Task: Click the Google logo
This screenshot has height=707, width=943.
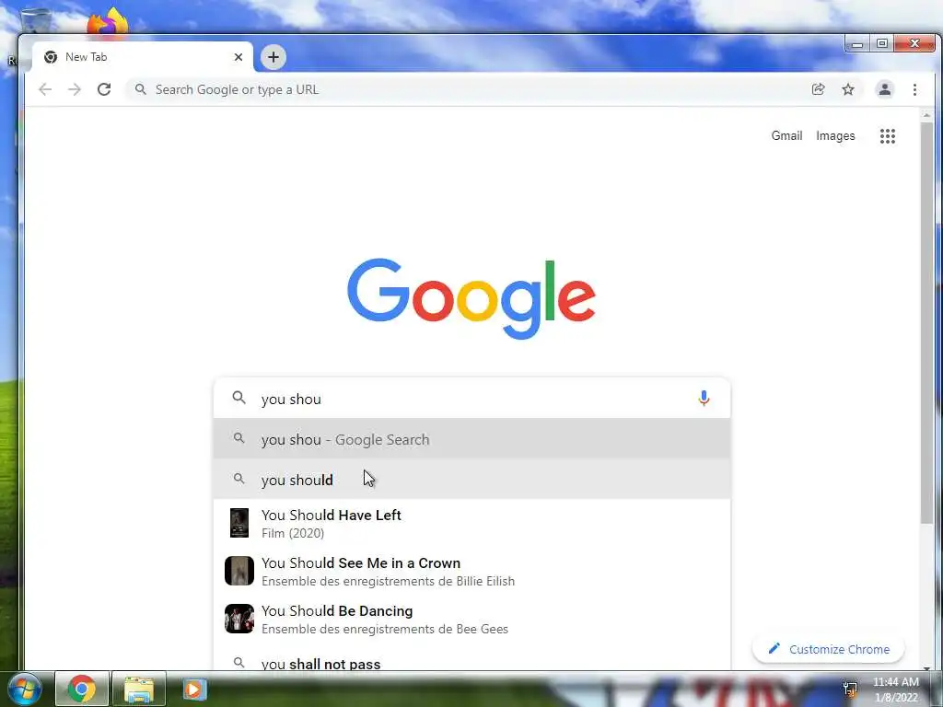Action: (x=471, y=298)
